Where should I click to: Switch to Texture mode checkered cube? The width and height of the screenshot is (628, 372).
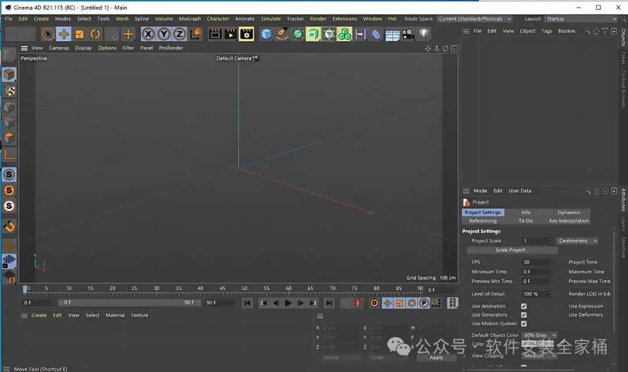point(9,91)
